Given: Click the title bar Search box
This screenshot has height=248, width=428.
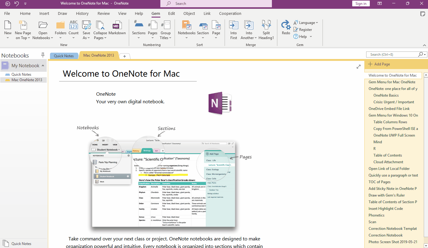Looking at the screenshot, I should (216, 4).
